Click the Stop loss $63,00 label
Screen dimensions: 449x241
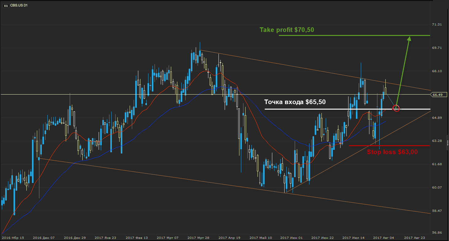392,152
